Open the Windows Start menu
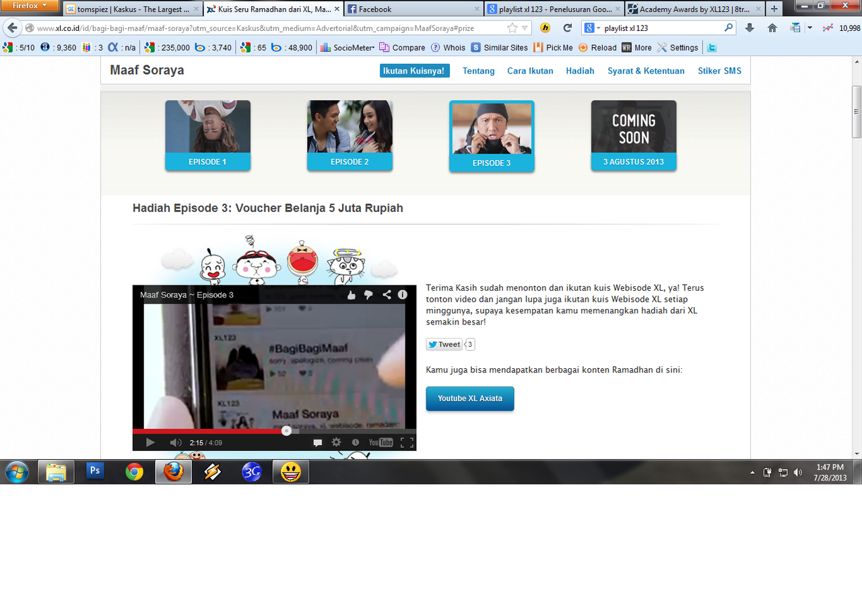The height and width of the screenshot is (589, 862). point(16,472)
